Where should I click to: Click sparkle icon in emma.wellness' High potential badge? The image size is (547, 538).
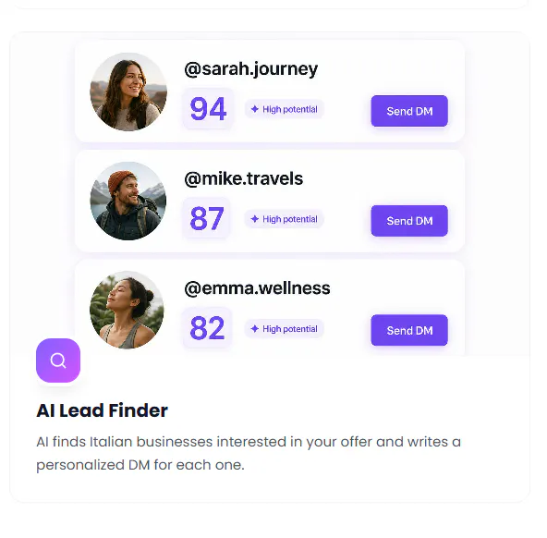[255, 329]
